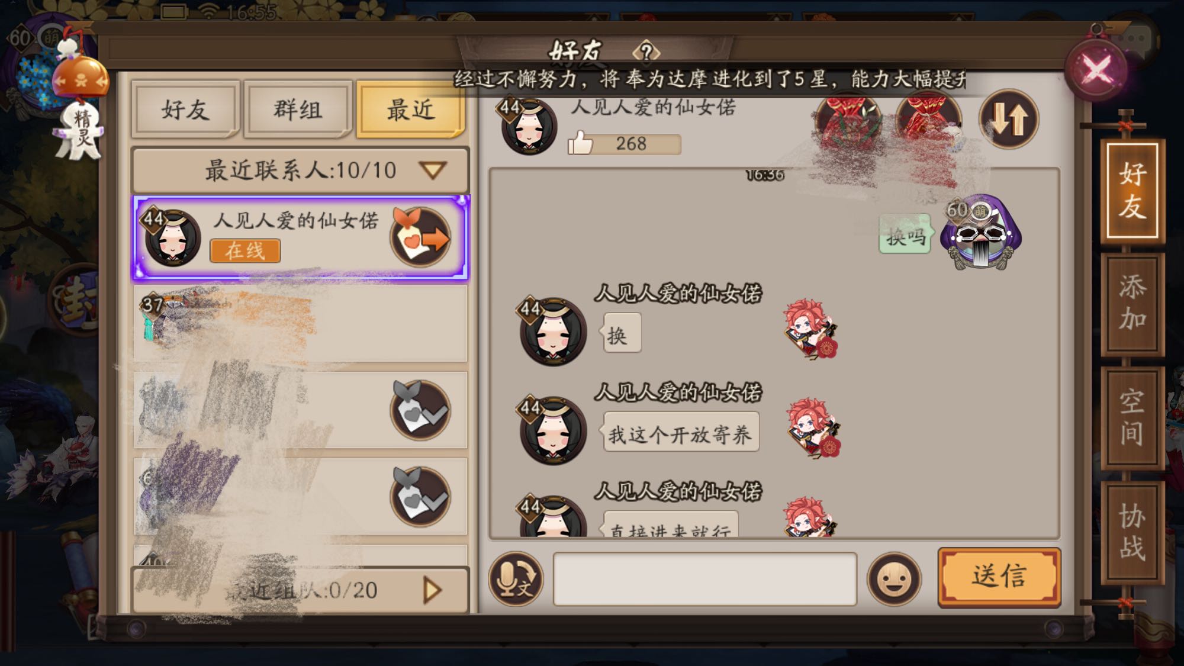Image resolution: width=1184 pixels, height=666 pixels.
Task: Open the 空间 side tab
Action: coord(1132,417)
